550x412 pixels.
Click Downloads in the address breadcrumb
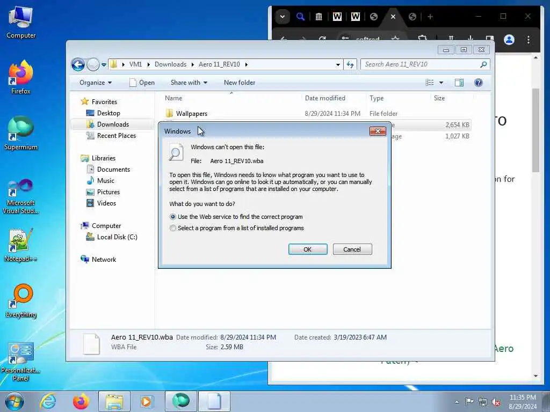(170, 64)
